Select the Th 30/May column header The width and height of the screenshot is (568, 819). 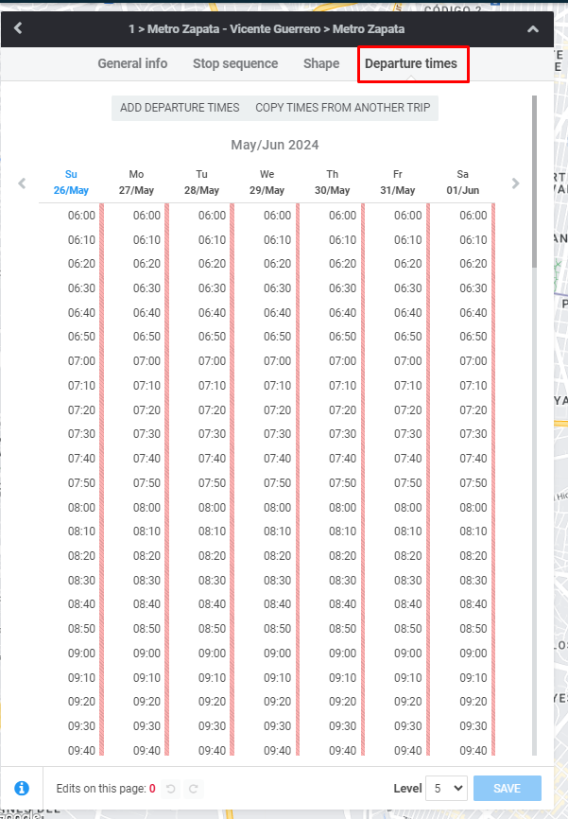(x=332, y=183)
